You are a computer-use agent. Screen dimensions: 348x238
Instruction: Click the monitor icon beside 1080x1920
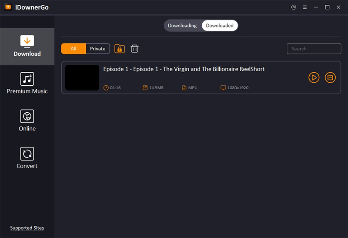[x=223, y=88]
